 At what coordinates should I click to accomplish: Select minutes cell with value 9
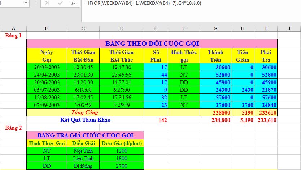[x=156, y=90]
